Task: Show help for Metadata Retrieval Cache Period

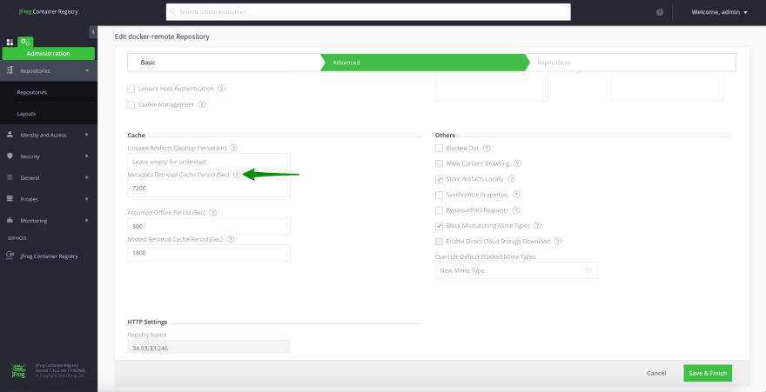Action: click(x=237, y=174)
